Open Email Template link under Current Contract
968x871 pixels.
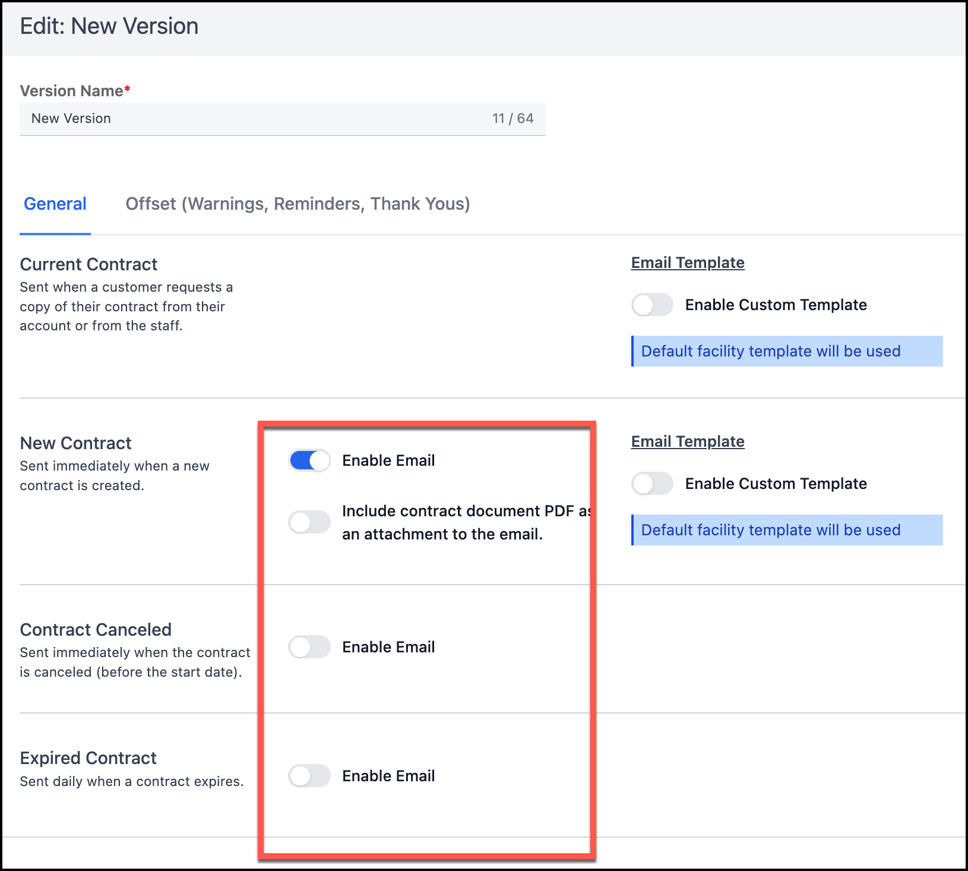tap(687, 263)
